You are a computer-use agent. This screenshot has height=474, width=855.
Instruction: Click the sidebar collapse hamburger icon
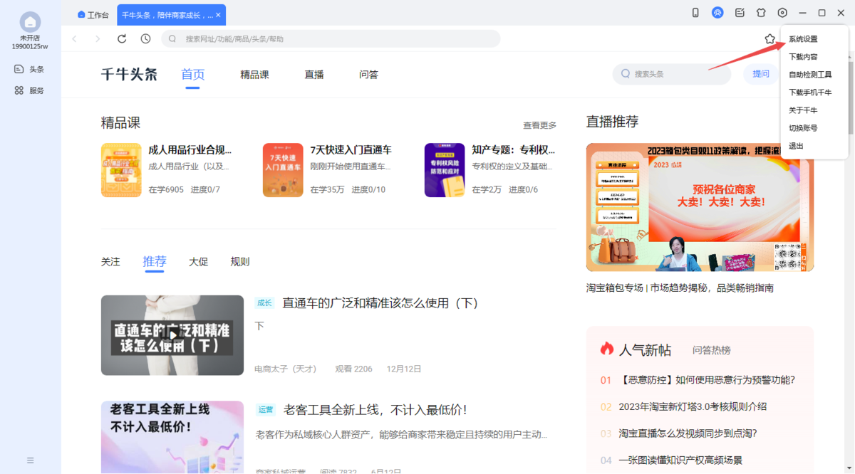pos(30,460)
